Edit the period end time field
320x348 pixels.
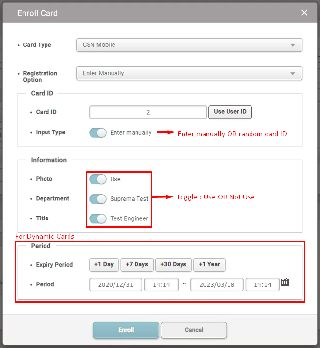(x=262, y=284)
